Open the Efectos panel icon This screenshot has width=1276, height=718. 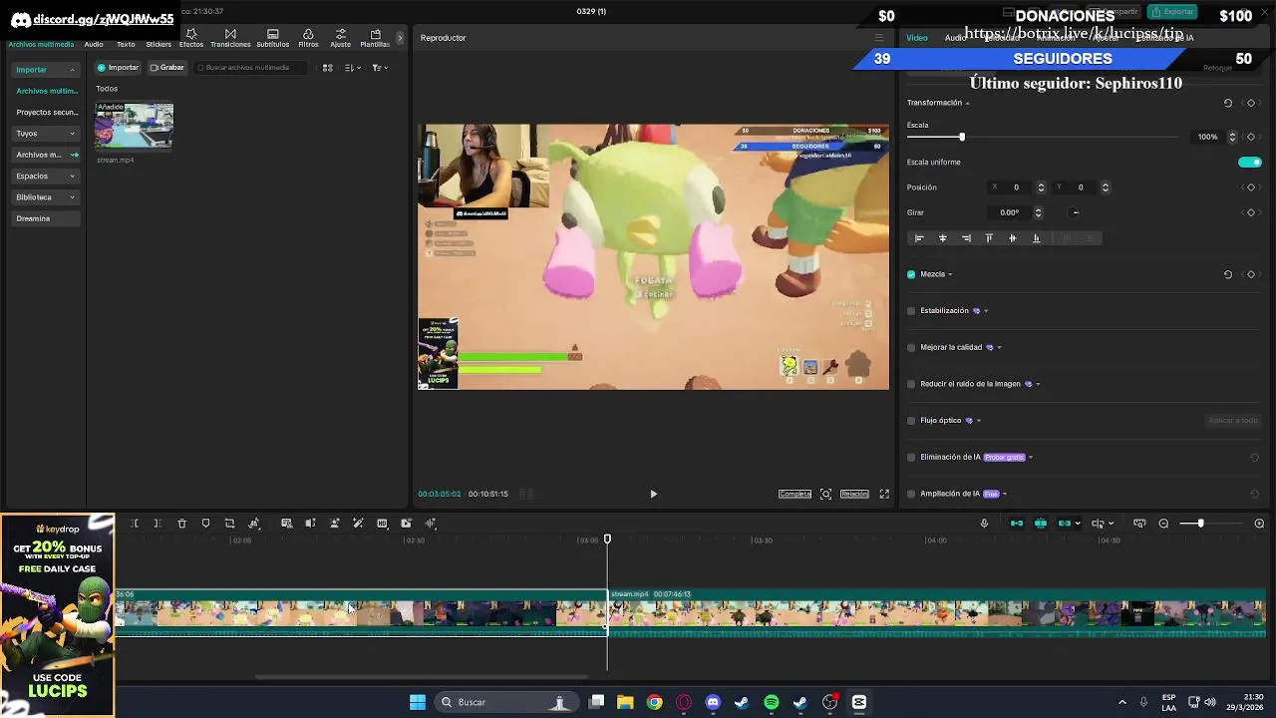pyautogui.click(x=190, y=38)
